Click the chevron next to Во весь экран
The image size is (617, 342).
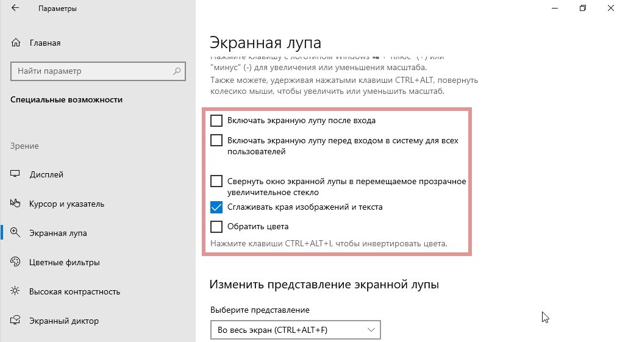(x=371, y=330)
